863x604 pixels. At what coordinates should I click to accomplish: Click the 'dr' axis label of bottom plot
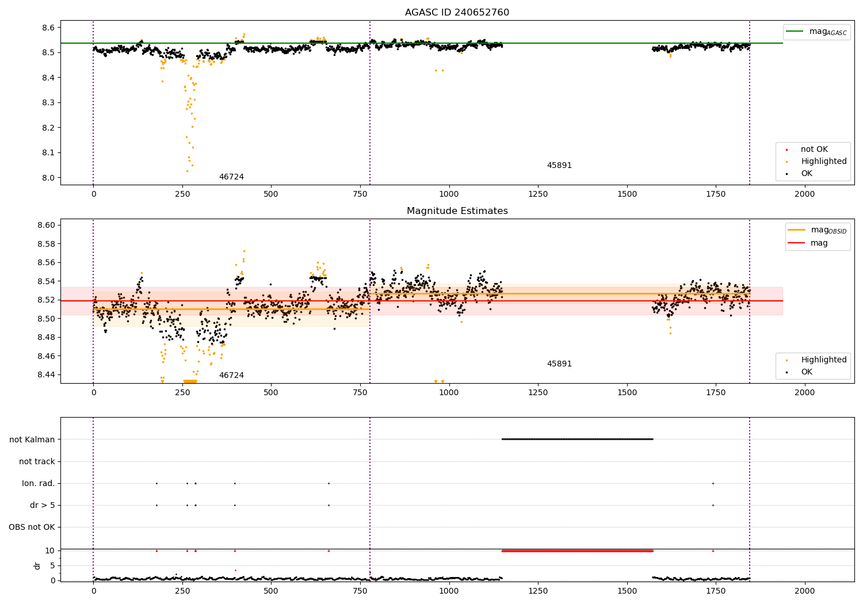(x=37, y=565)
